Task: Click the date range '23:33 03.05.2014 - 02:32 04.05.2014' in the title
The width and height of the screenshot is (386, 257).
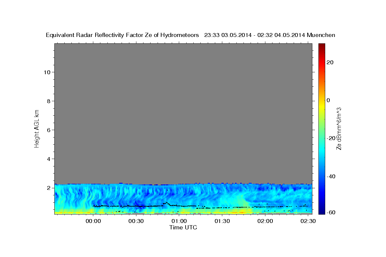Action: pyautogui.click(x=255, y=35)
